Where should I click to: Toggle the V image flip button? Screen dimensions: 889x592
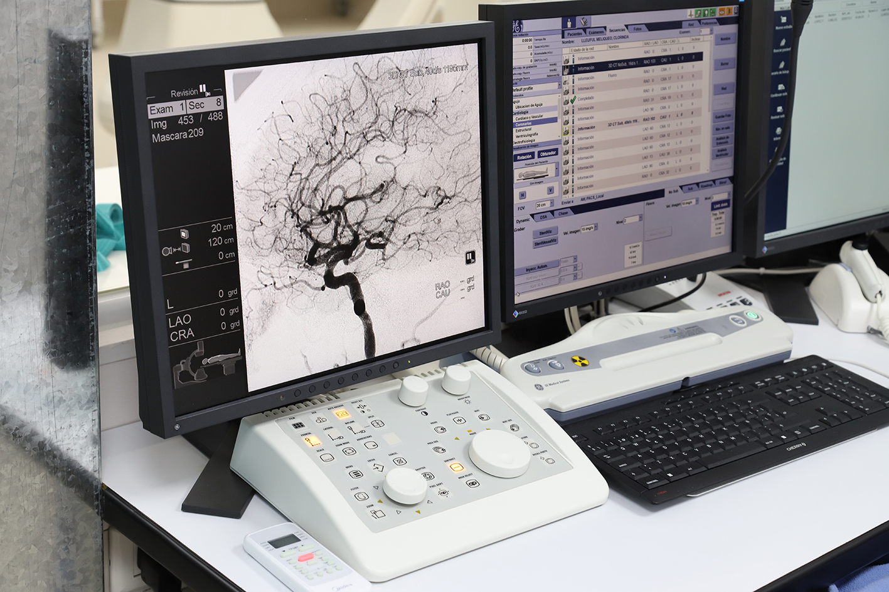tap(550, 190)
